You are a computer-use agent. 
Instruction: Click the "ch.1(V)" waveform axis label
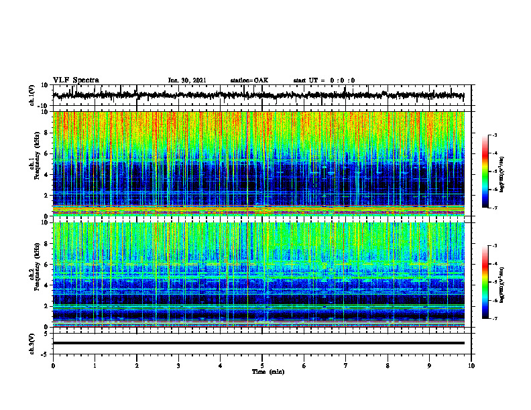(x=32, y=95)
